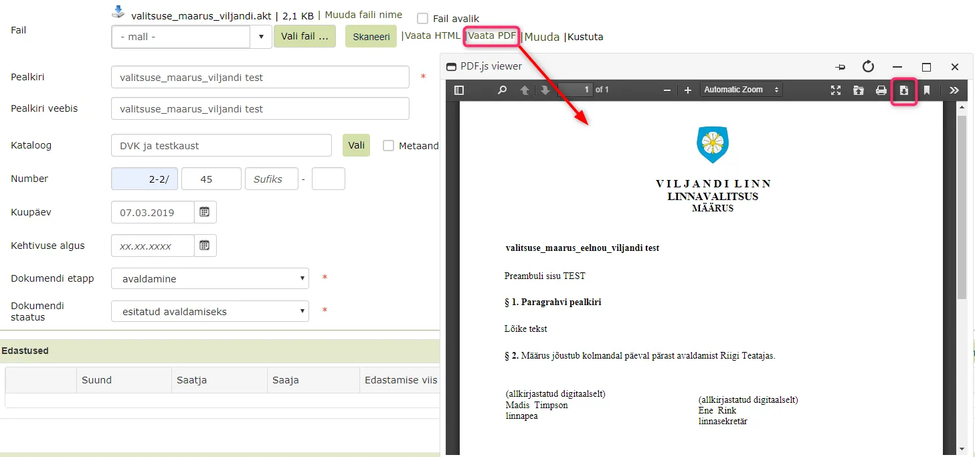
Task: Click the Pealkiri input field
Action: tap(260, 77)
